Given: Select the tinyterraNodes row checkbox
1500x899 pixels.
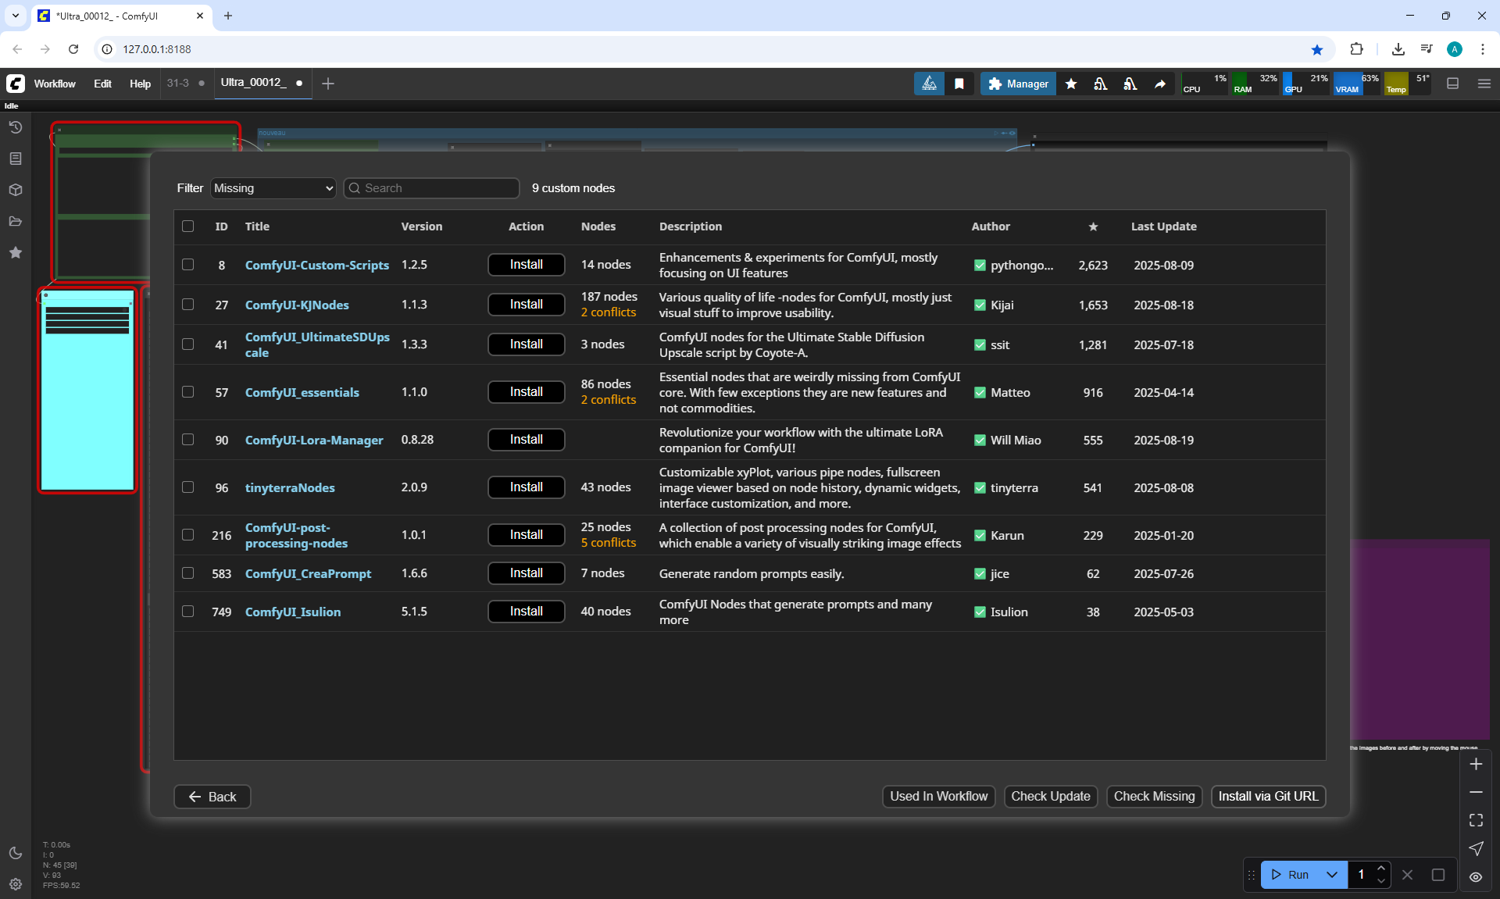Looking at the screenshot, I should coord(187,487).
